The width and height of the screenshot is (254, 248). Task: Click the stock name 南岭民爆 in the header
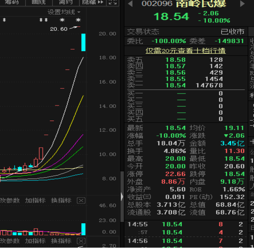click(x=201, y=4)
